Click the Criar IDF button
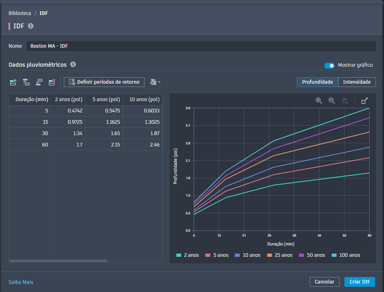The height and width of the screenshot is (292, 384). point(360,282)
